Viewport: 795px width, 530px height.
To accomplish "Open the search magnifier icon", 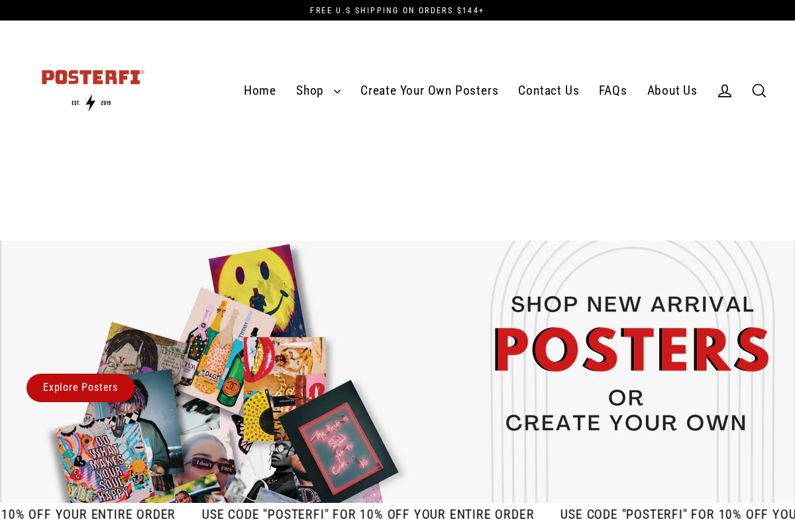I will [x=759, y=91].
